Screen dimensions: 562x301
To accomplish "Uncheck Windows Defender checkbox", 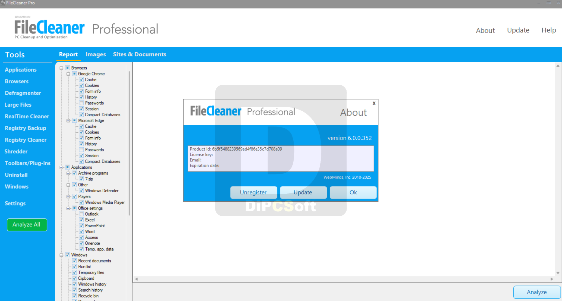I will tap(81, 191).
